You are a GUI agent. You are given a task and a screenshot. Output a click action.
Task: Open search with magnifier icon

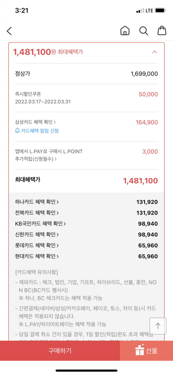144,31
